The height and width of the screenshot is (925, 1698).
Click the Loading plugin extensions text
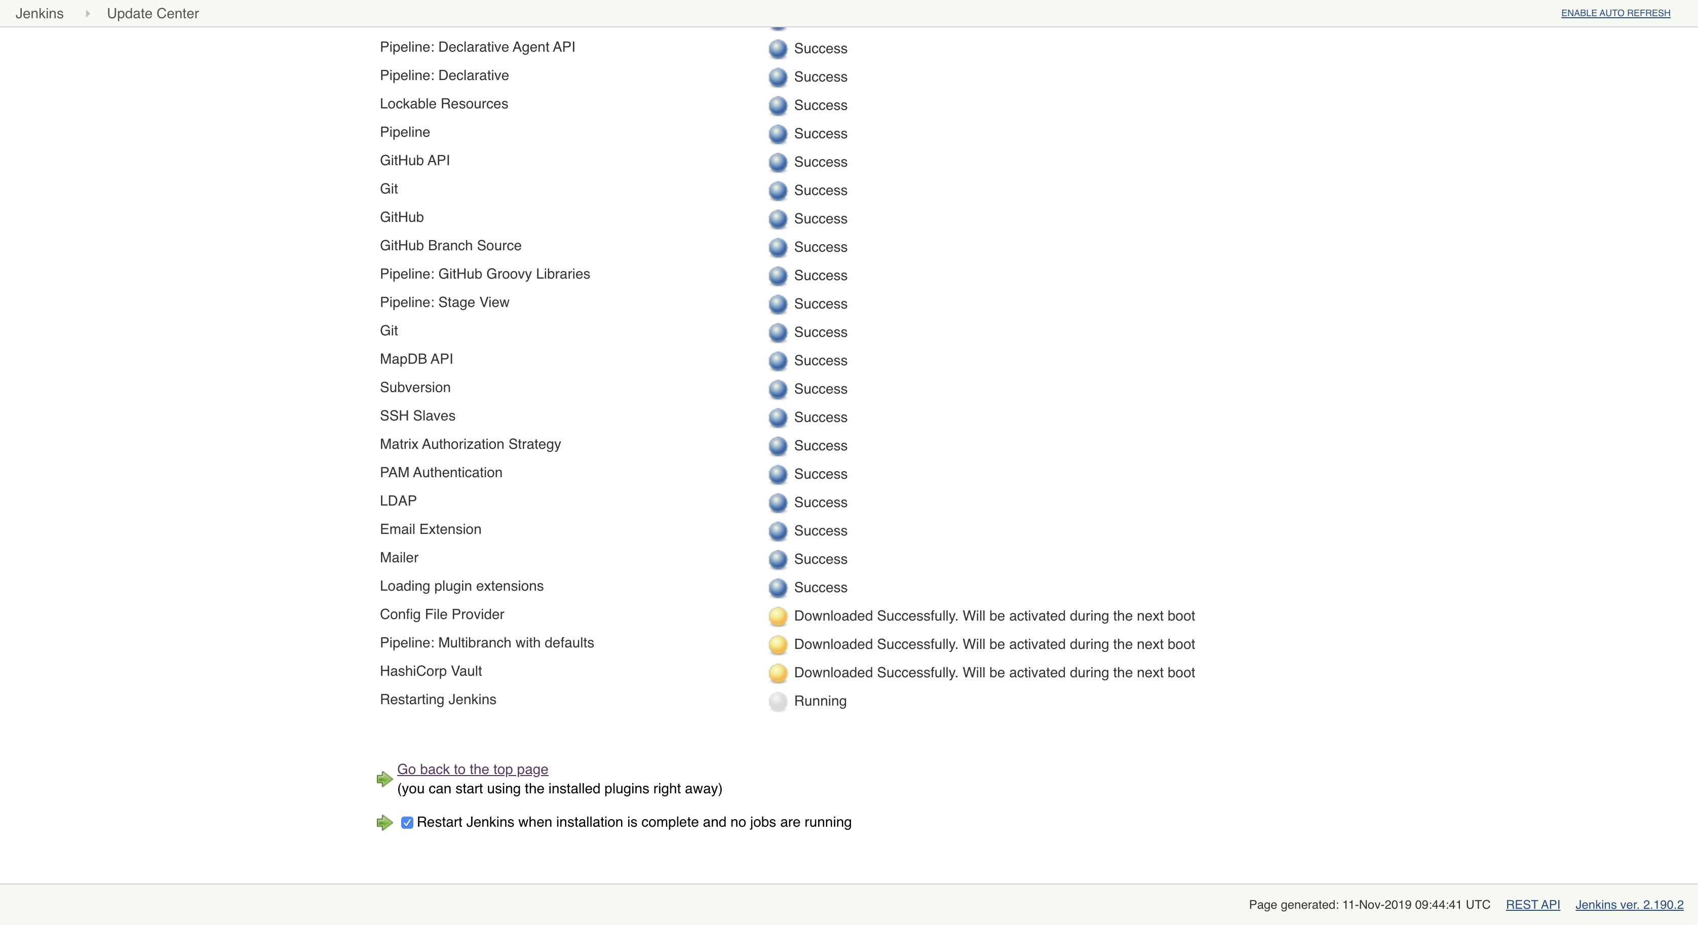pos(461,586)
